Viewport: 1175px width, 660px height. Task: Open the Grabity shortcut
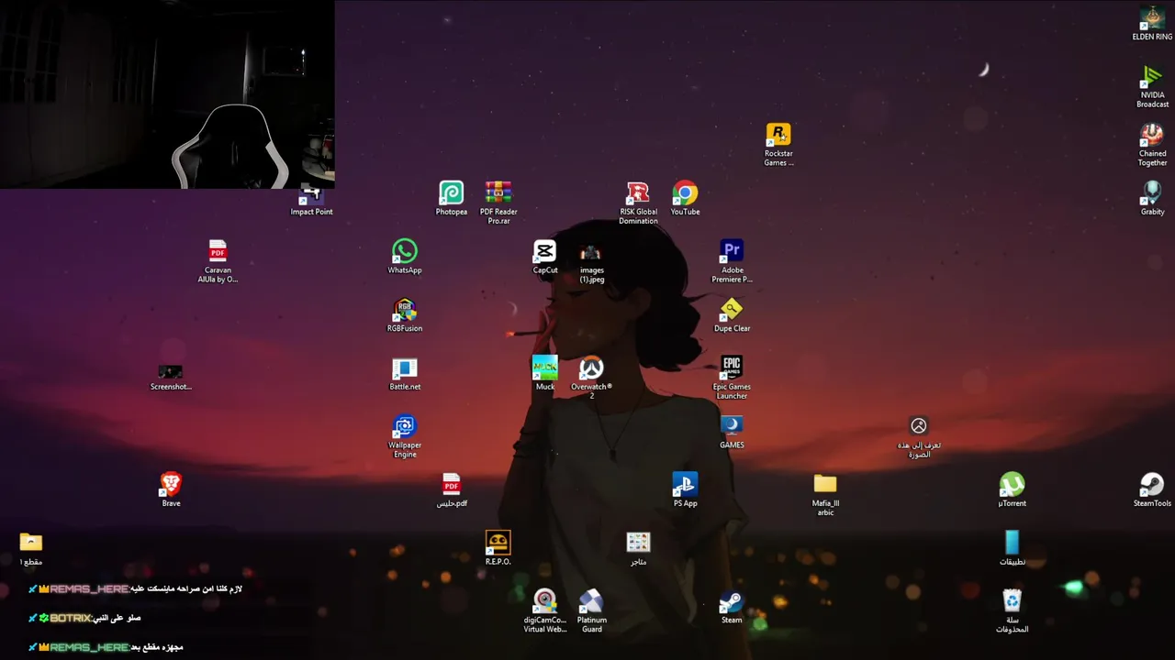coord(1152,199)
